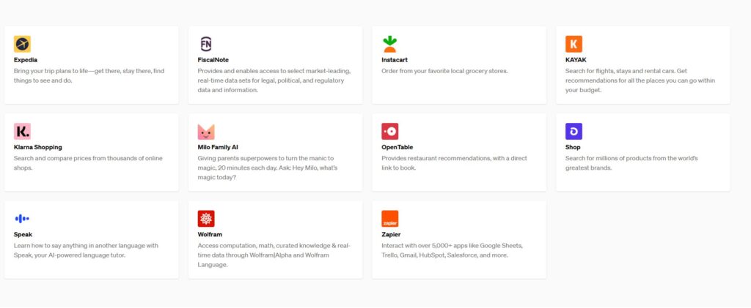
Task: Click the orange KAYAK K icon
Action: tap(574, 44)
